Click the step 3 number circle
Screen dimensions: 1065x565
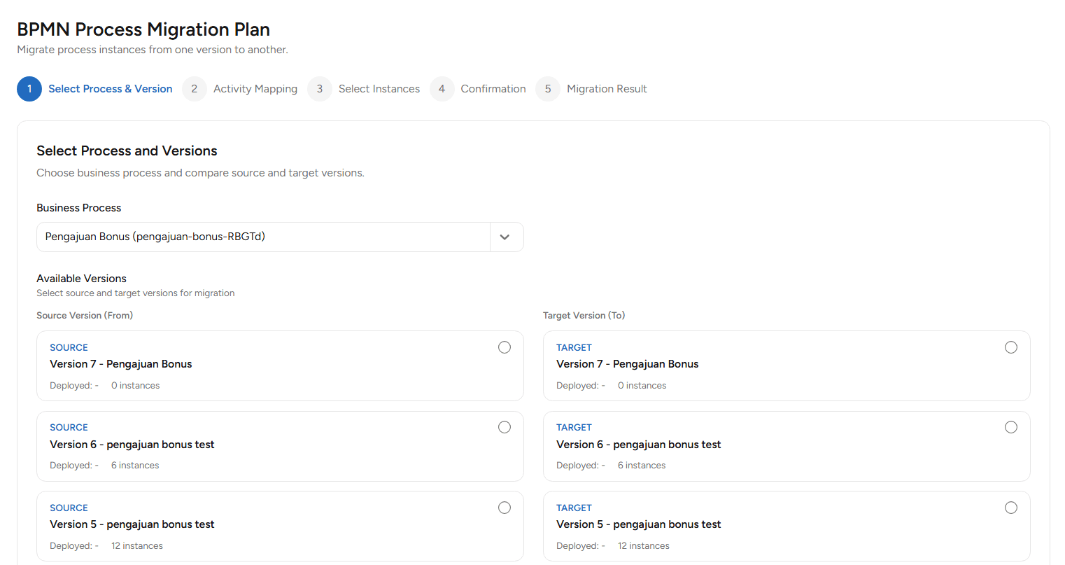[320, 89]
